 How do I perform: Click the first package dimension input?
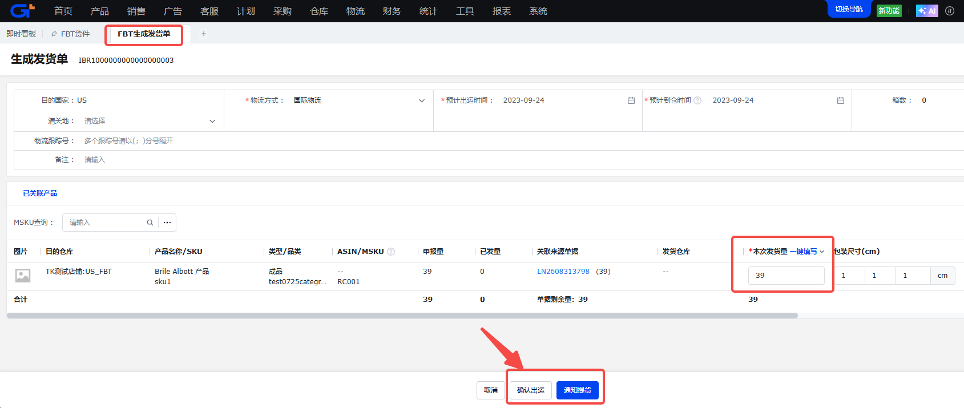tap(849, 276)
